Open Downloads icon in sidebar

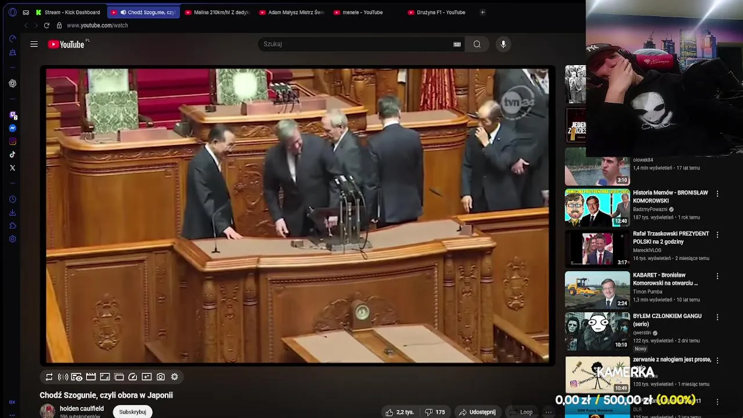click(x=12, y=212)
